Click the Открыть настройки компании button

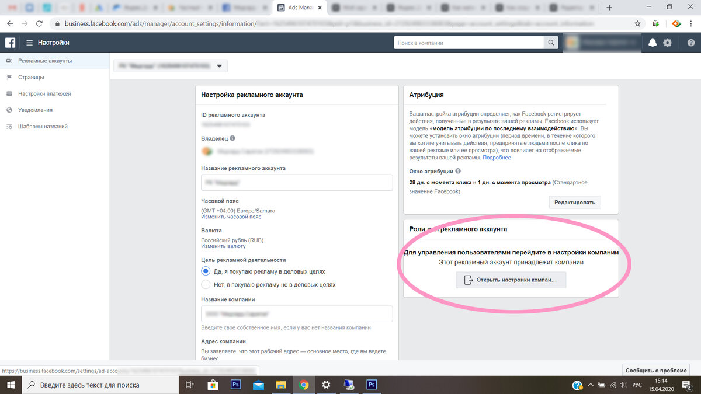(511, 280)
